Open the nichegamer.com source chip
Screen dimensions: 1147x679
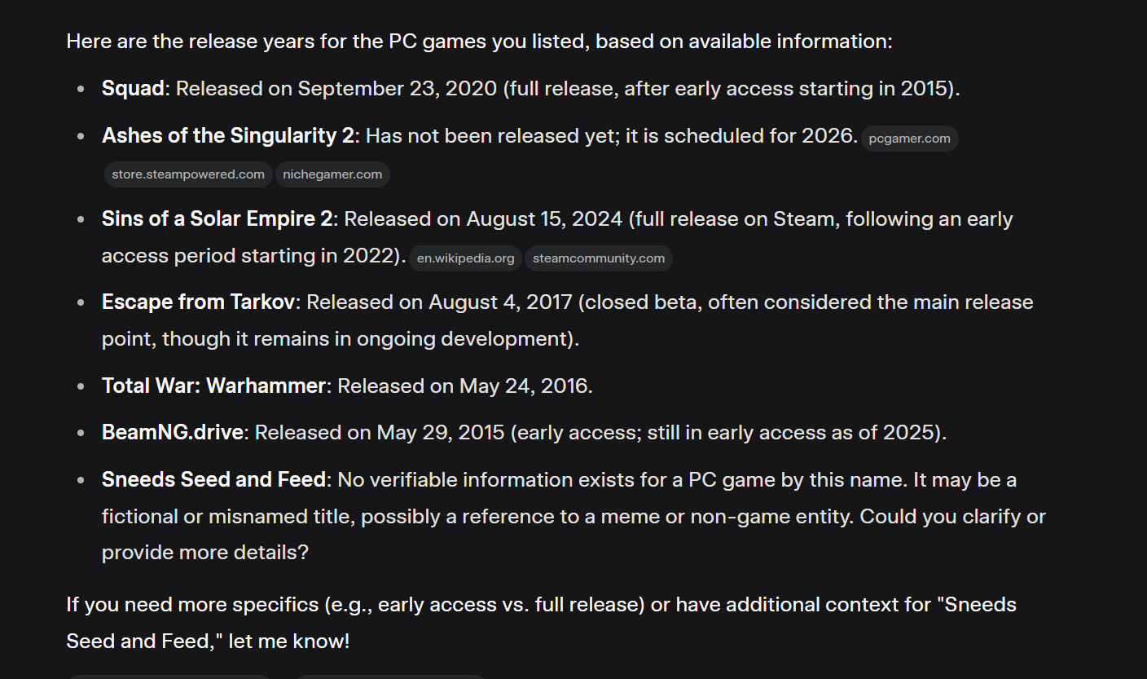(x=332, y=174)
